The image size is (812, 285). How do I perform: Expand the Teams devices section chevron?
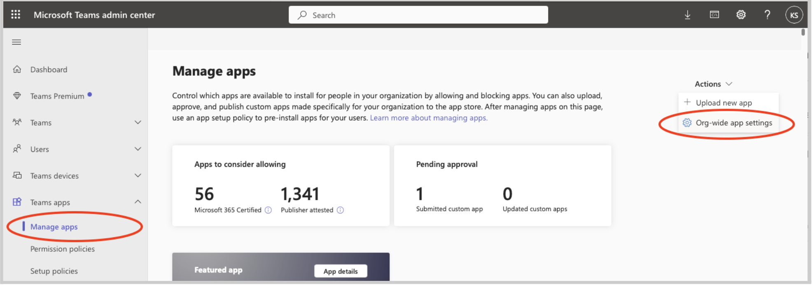tap(138, 175)
